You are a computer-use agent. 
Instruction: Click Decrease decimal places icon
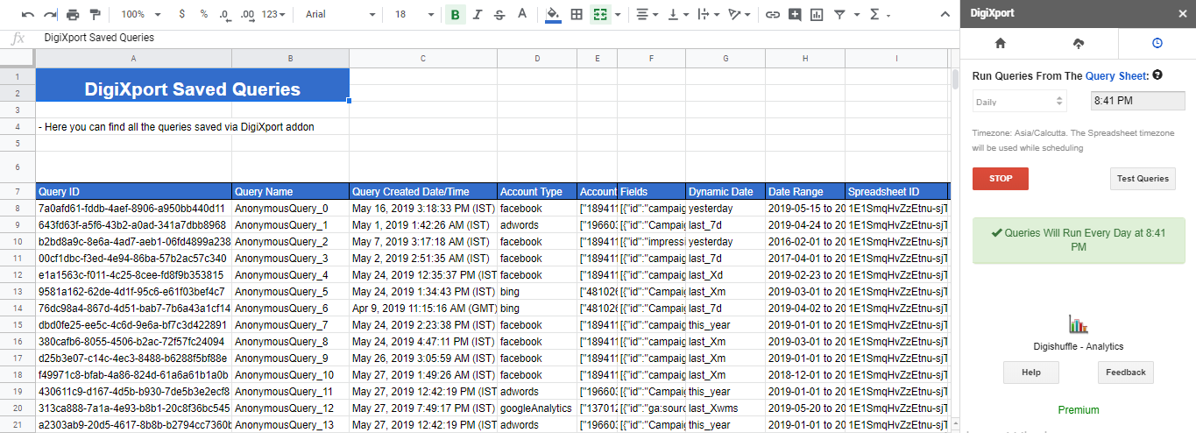tap(225, 15)
